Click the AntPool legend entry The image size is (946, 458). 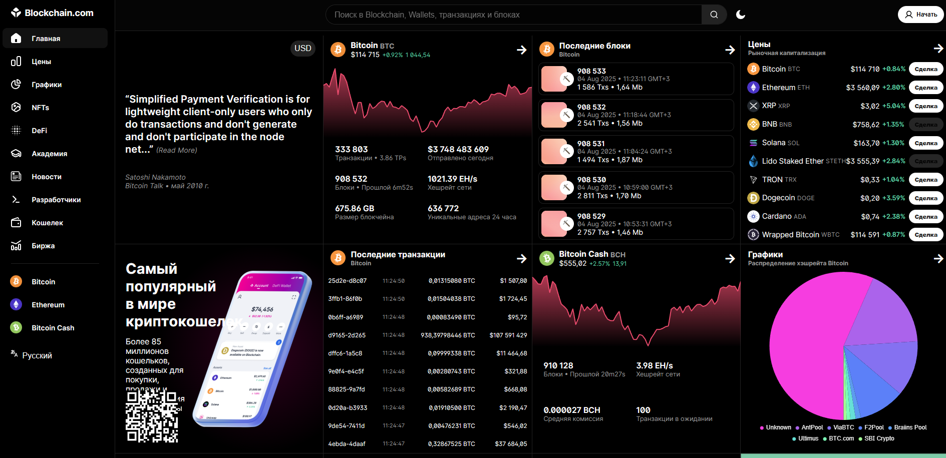809,427
